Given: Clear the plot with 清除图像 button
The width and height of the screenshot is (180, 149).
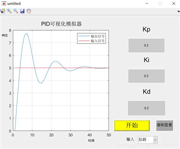Looking at the screenshot, I should click(164, 125).
